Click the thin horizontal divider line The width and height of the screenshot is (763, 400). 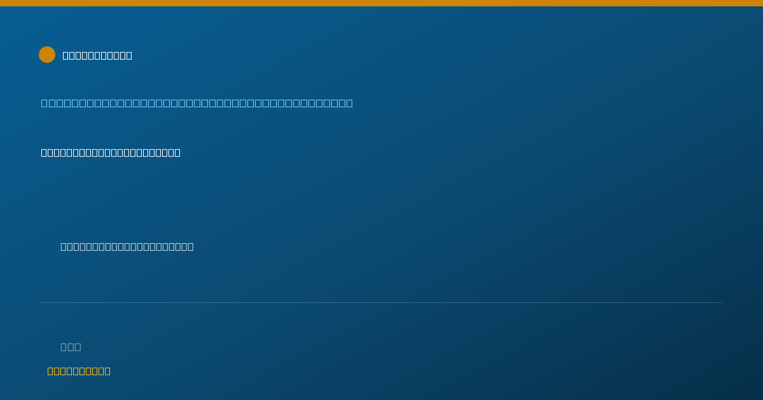pyautogui.click(x=381, y=302)
